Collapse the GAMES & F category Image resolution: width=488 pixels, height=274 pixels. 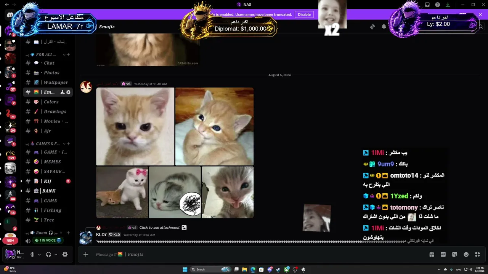64,144
